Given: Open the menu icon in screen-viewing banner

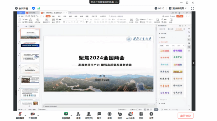Looking at the screenshot, I should (x=116, y=2).
